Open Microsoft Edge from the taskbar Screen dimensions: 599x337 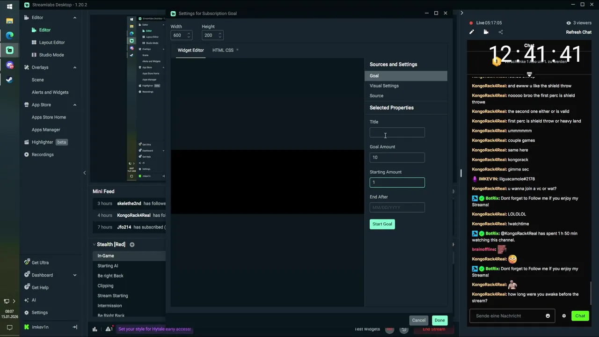coord(9,35)
